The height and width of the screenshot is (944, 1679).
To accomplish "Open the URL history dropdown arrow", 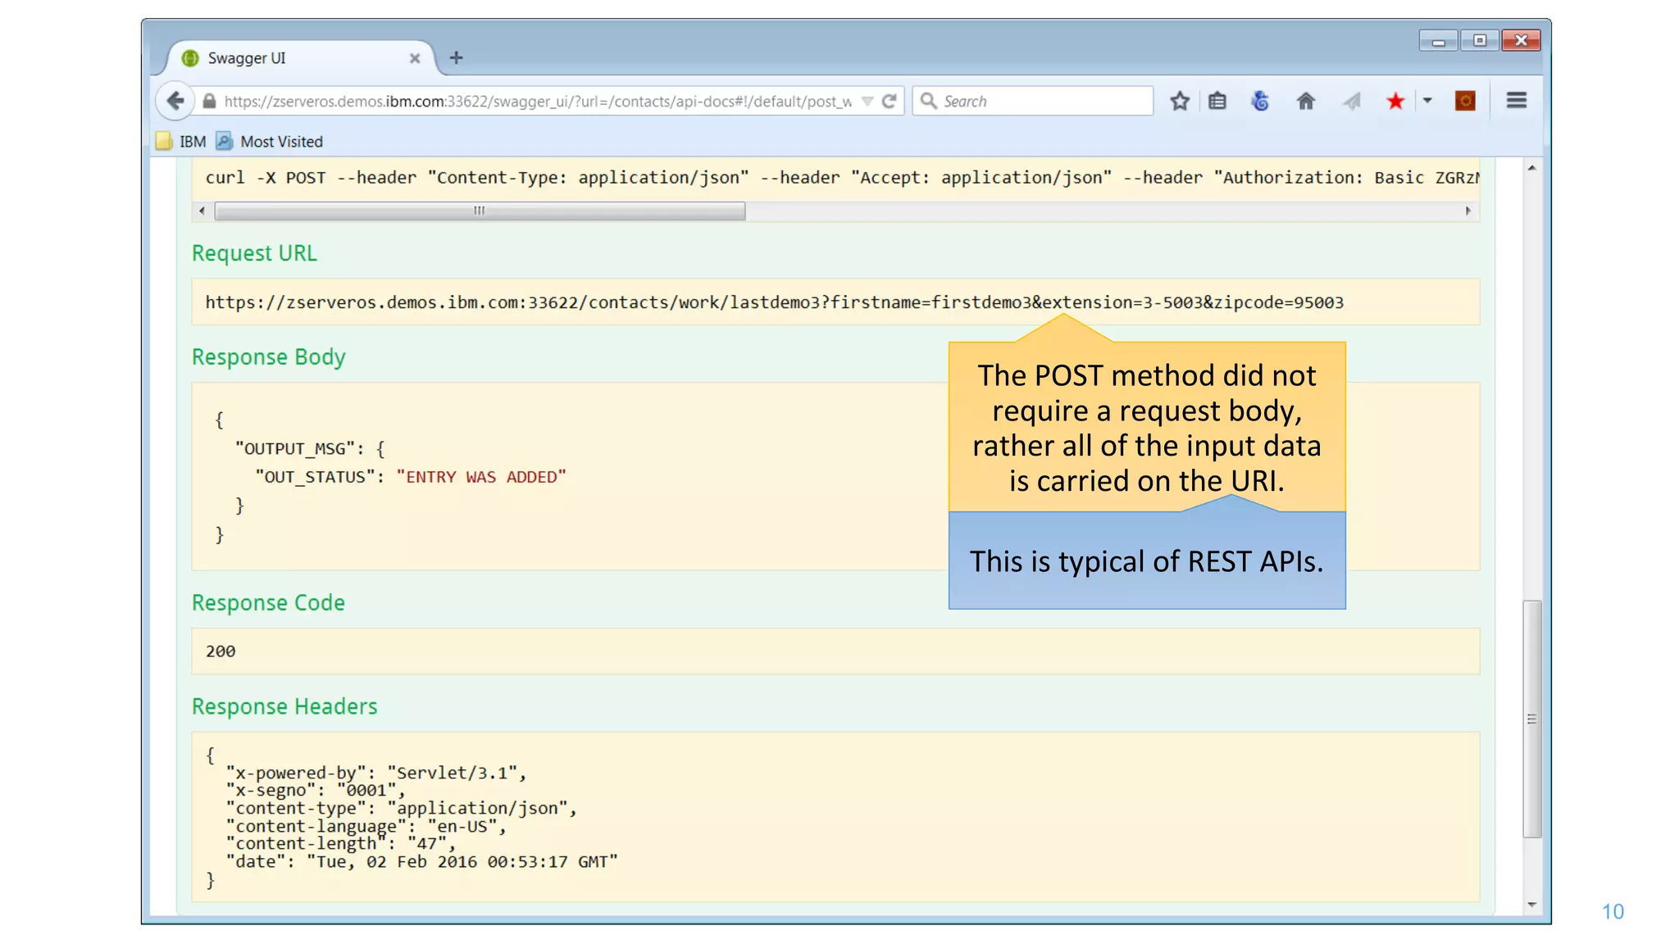I will [867, 102].
